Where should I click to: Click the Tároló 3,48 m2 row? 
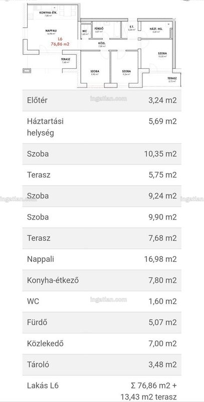[102, 365]
